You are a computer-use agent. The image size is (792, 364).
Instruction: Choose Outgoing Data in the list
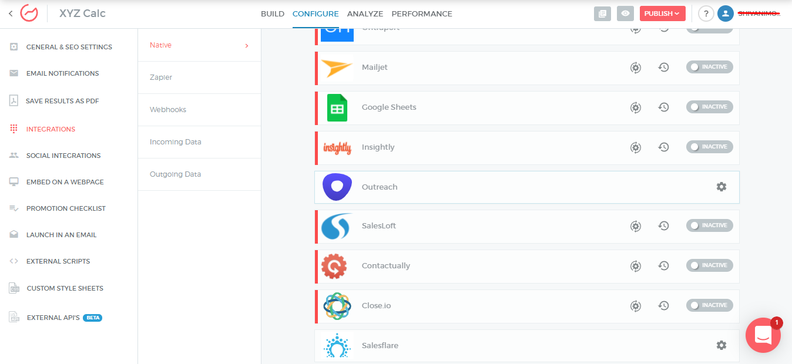(199, 174)
